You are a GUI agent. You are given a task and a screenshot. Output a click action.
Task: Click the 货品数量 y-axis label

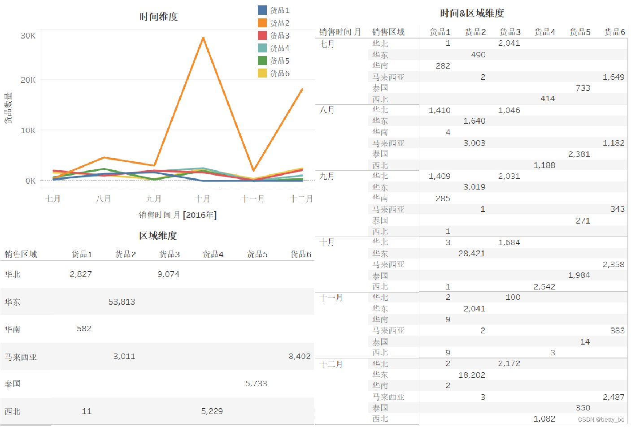point(8,108)
